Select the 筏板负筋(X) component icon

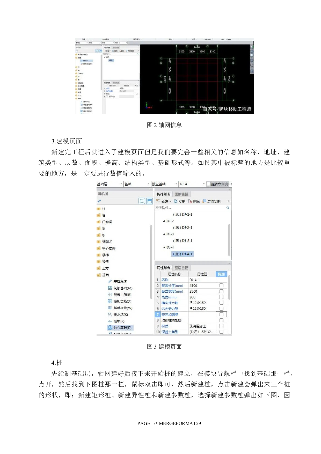tap(110, 301)
